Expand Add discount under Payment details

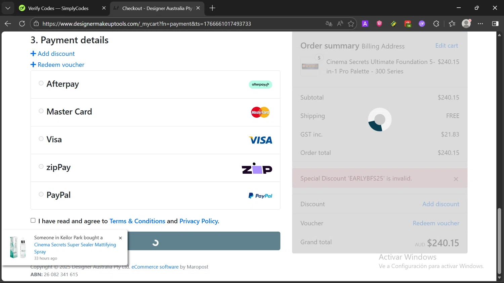coord(53,54)
